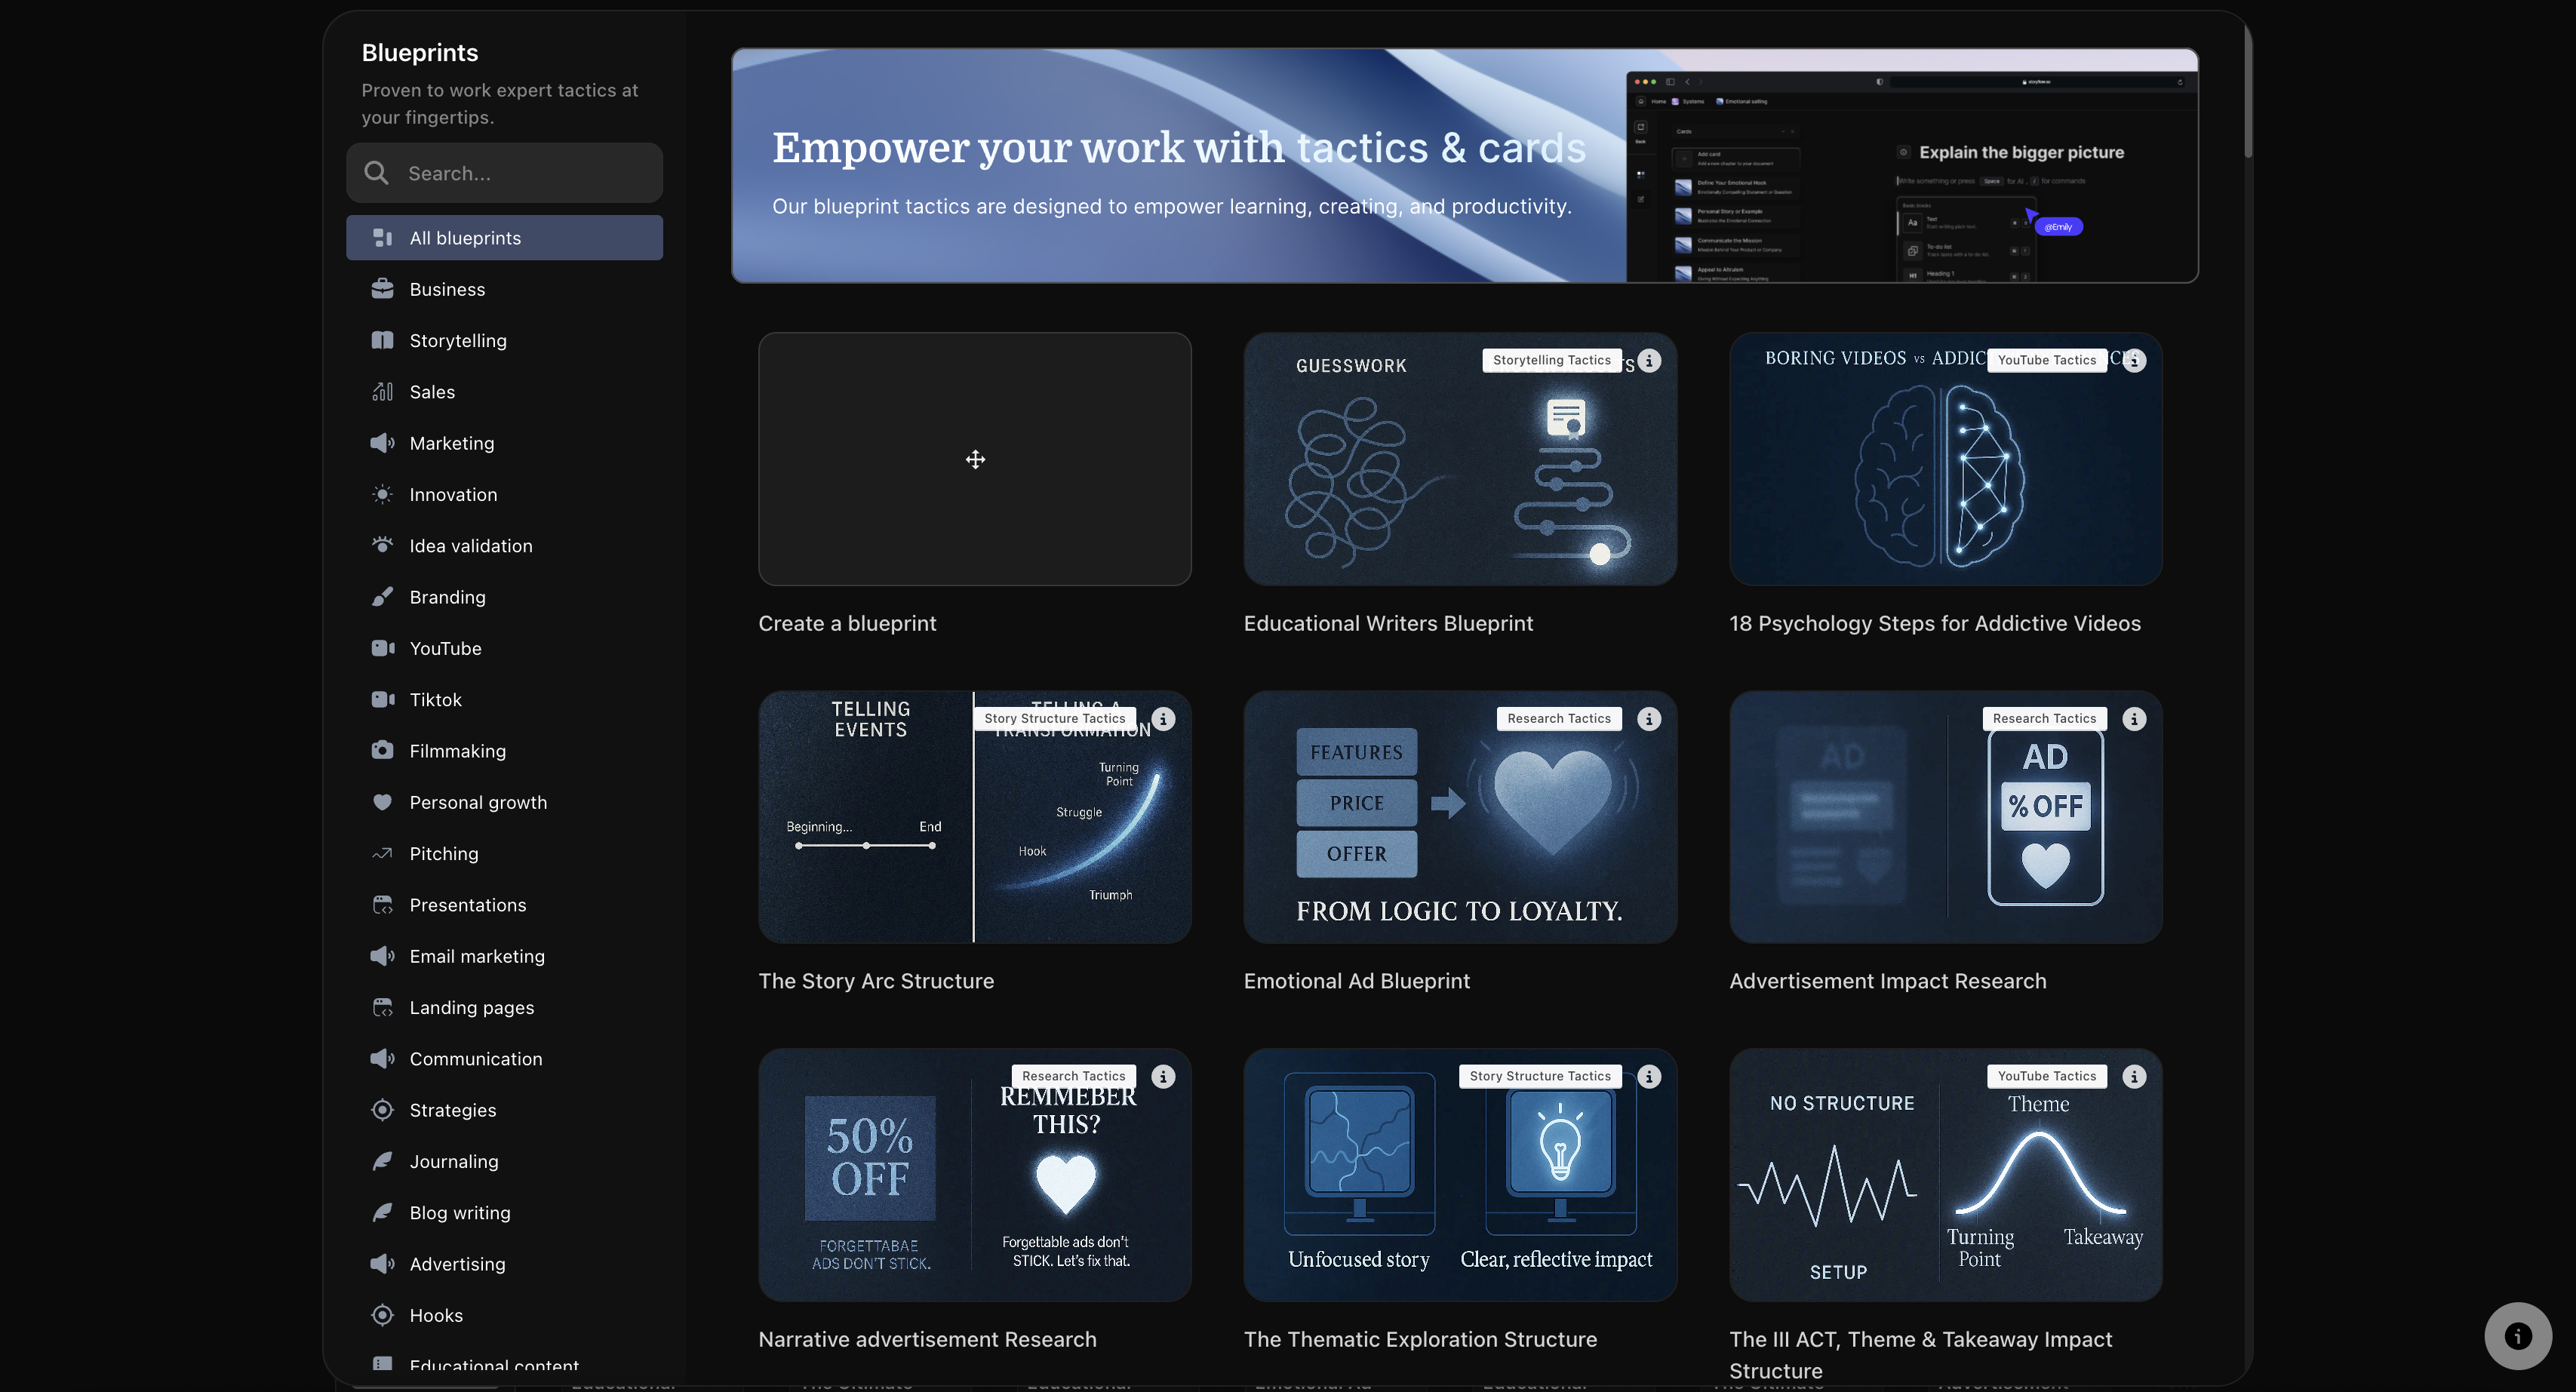Click the Personal growth heart icon
The width and height of the screenshot is (2576, 1392).
[383, 801]
